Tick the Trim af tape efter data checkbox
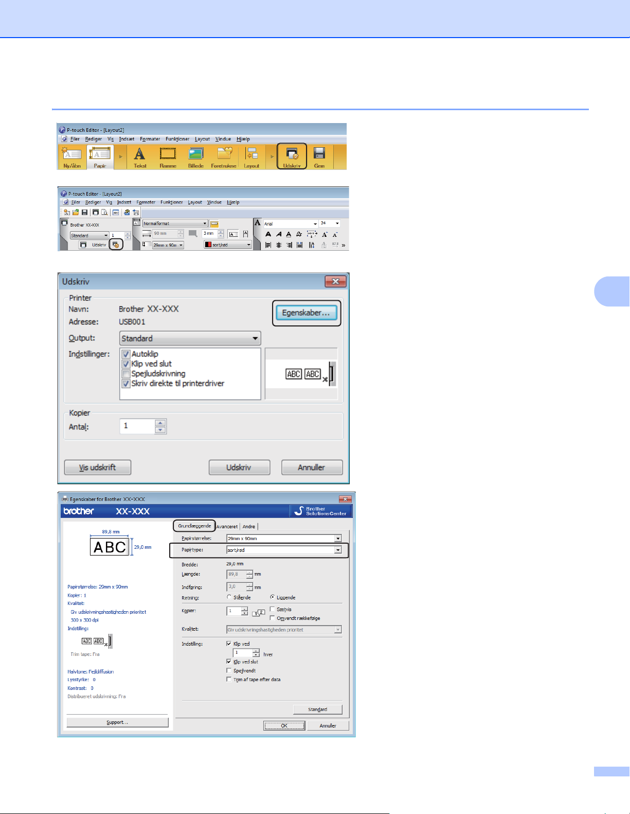This screenshot has height=814, width=630. coord(229,680)
